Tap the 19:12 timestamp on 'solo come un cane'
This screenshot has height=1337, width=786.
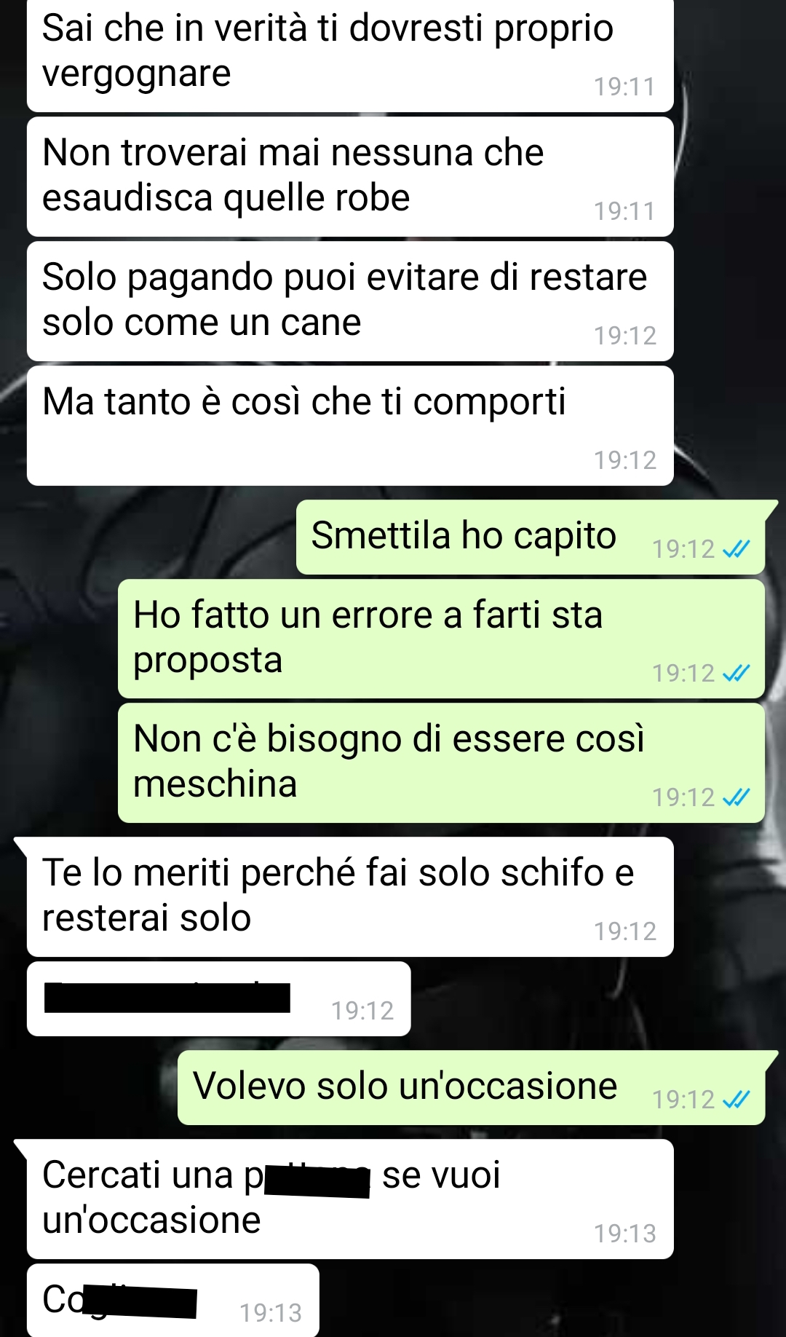click(624, 336)
